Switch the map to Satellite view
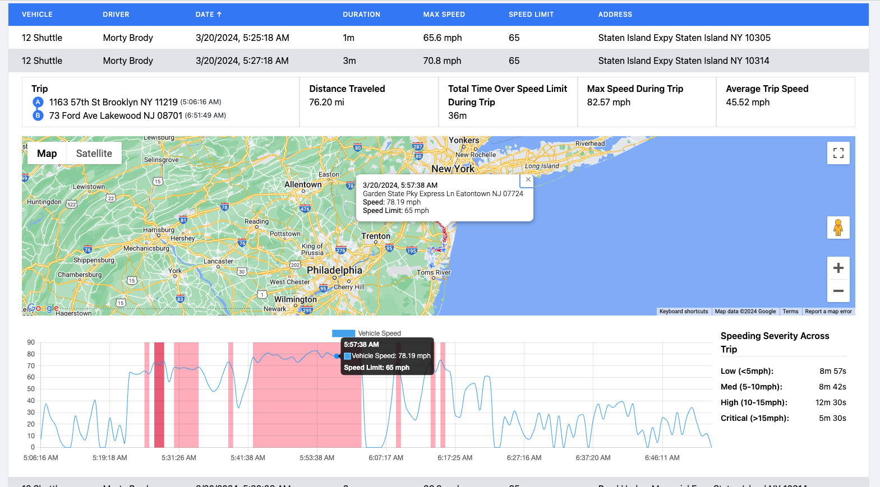Screen dimensions: 880x487 94,154
